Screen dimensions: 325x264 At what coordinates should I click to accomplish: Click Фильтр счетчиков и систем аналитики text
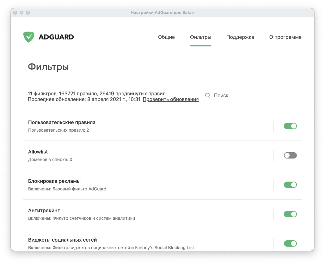coord(94,218)
